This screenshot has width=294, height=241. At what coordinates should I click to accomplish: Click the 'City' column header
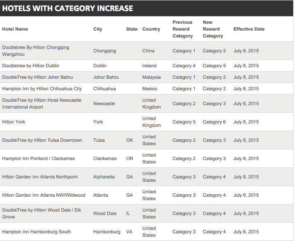98,29
